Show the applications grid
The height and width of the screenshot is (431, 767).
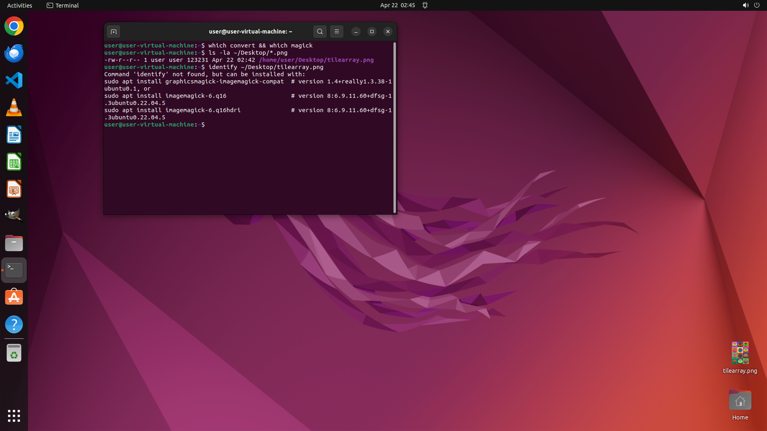point(14,416)
